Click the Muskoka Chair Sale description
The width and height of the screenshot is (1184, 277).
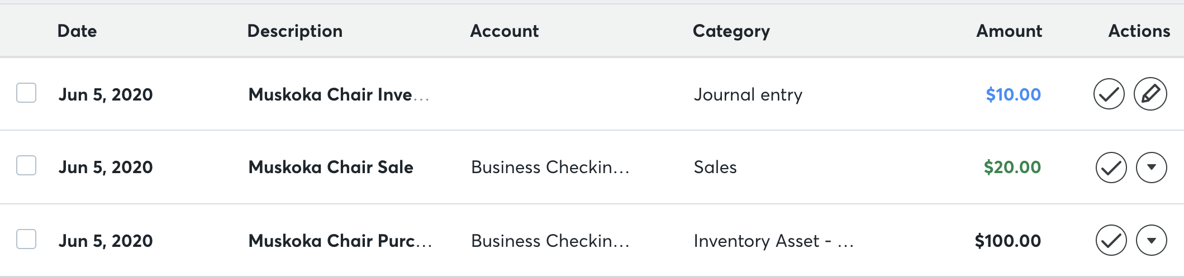330,168
